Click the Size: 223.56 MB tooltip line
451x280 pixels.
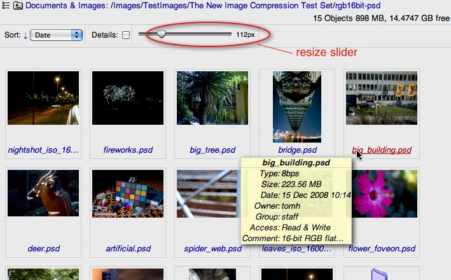tap(291, 184)
